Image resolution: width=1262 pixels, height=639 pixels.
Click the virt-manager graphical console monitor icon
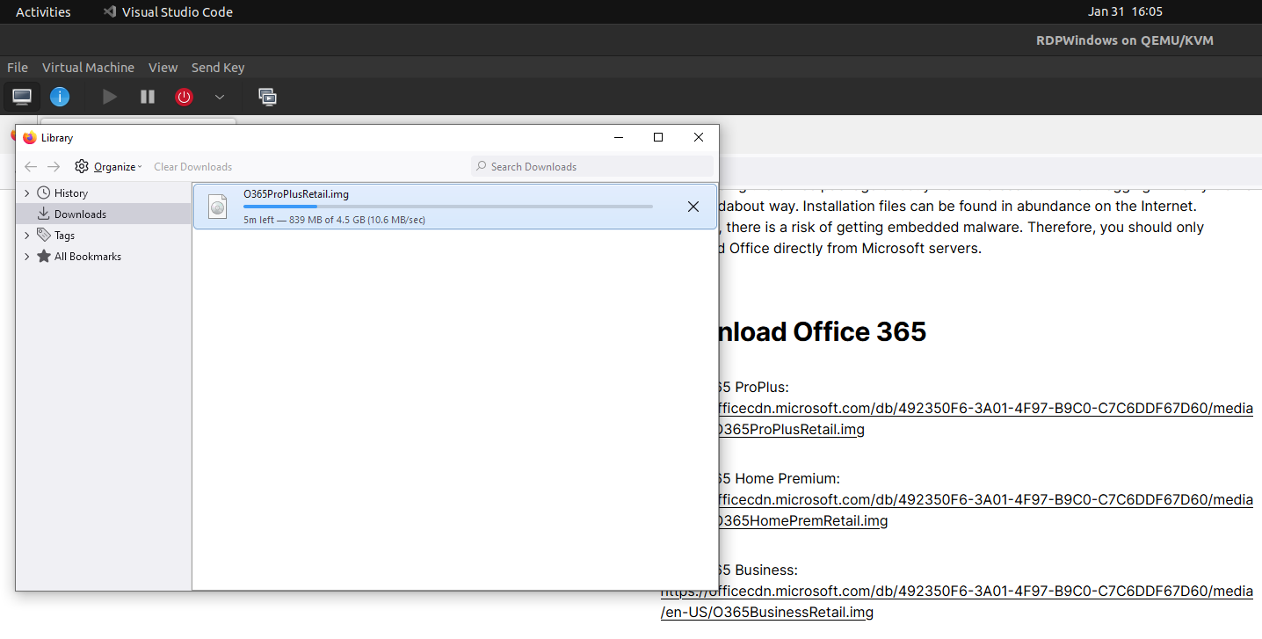[x=22, y=97]
